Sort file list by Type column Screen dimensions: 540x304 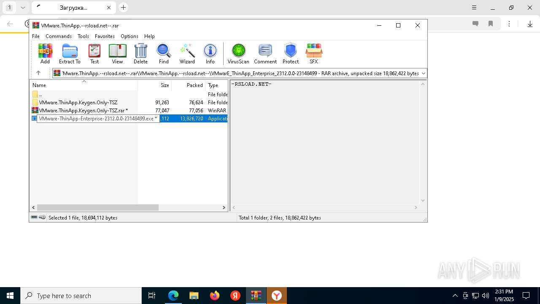pyautogui.click(x=216, y=85)
